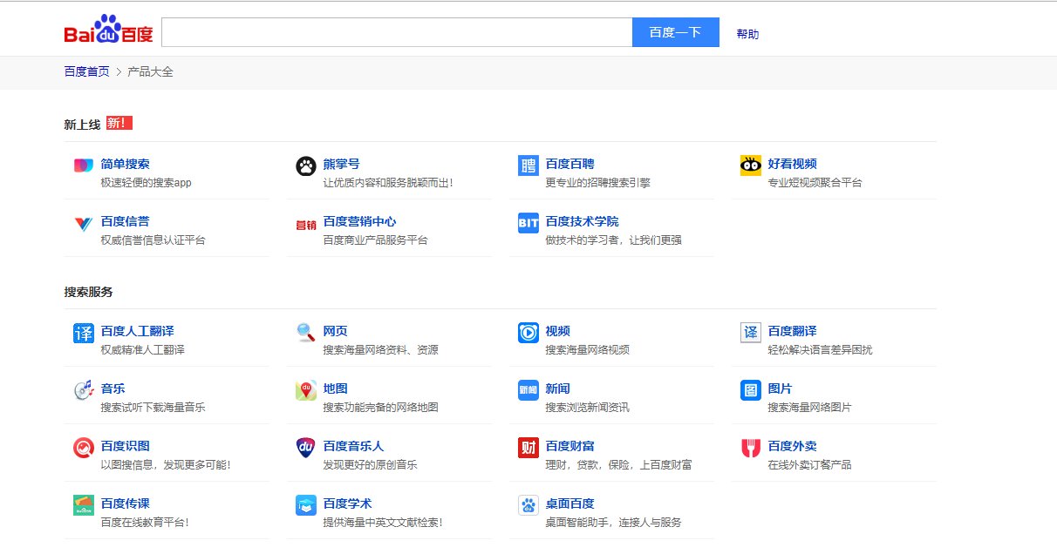
Task: Click the 熊掌号 panda icon
Action: click(306, 166)
